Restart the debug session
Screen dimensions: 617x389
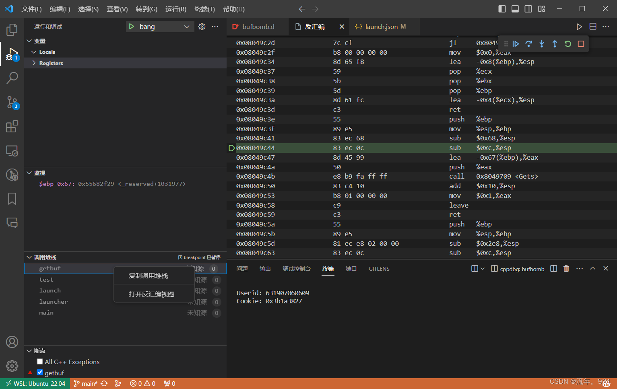click(x=568, y=44)
